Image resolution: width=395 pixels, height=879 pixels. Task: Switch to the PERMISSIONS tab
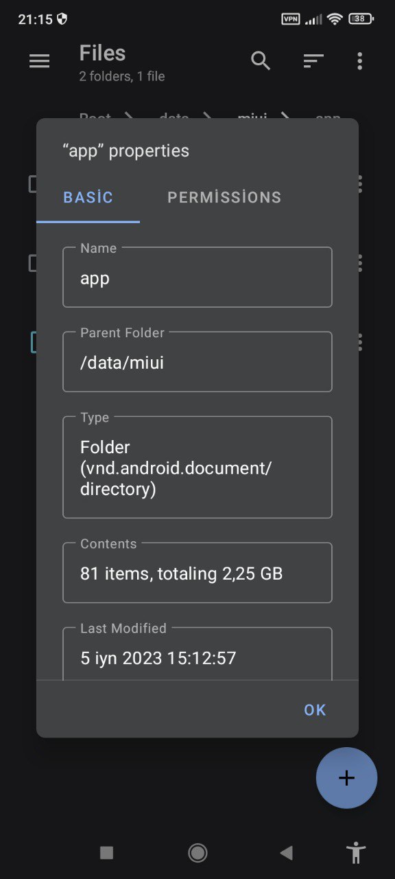[224, 197]
